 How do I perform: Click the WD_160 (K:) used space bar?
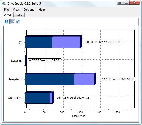[38, 98]
